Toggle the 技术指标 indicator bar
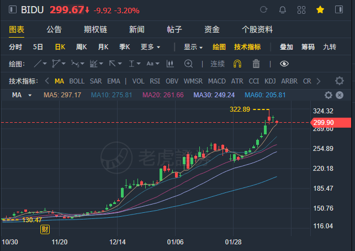The width and height of the screenshot is (355, 251). click(247, 47)
